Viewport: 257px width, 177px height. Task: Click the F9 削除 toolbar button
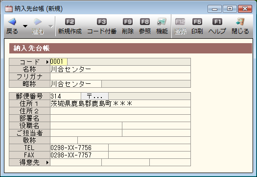click(x=128, y=26)
